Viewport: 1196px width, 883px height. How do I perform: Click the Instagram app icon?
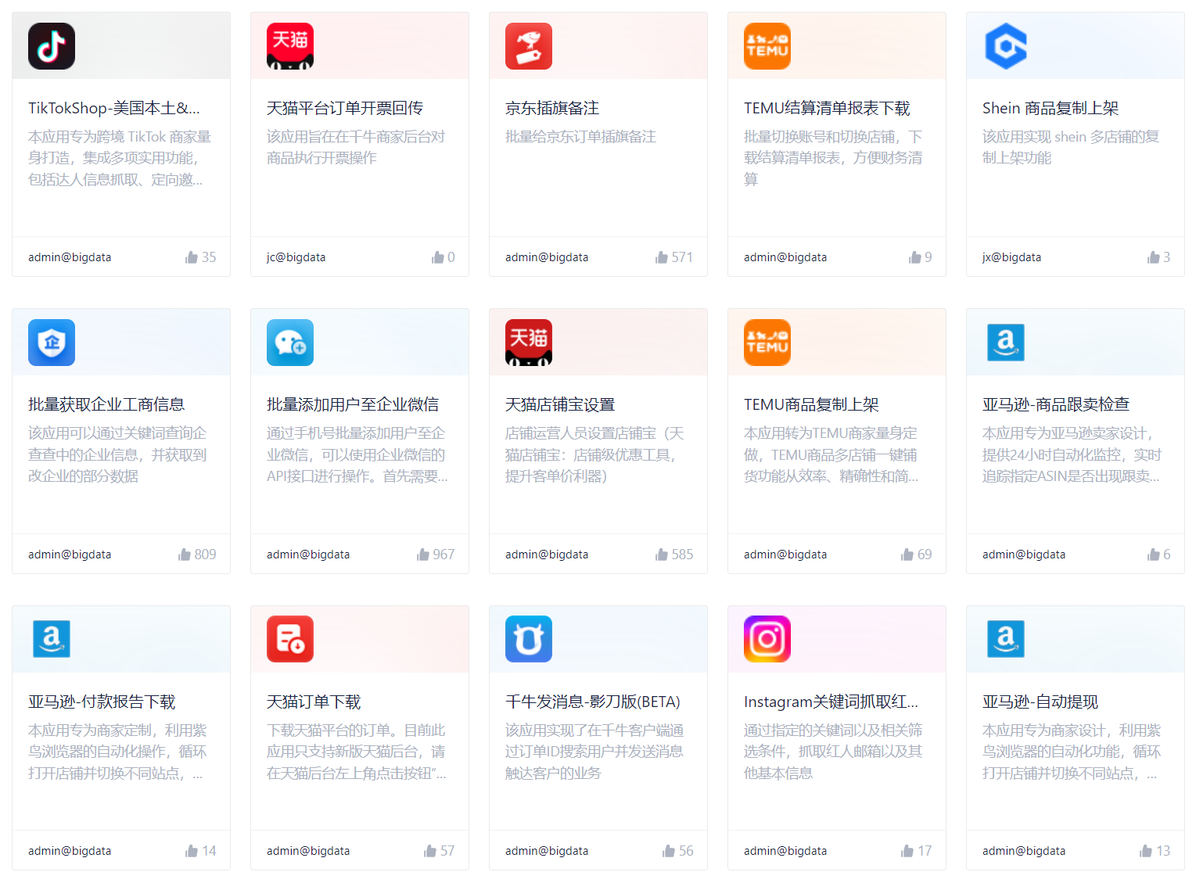(x=767, y=639)
